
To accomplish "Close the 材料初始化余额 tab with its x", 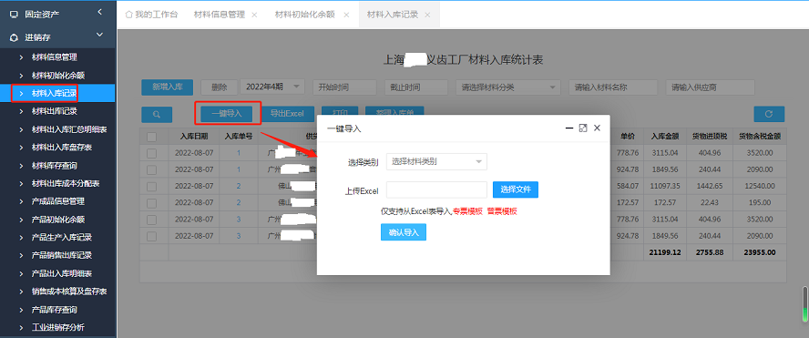I will [346, 15].
